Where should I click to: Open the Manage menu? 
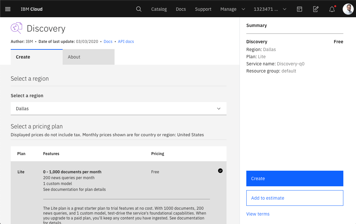(228, 9)
